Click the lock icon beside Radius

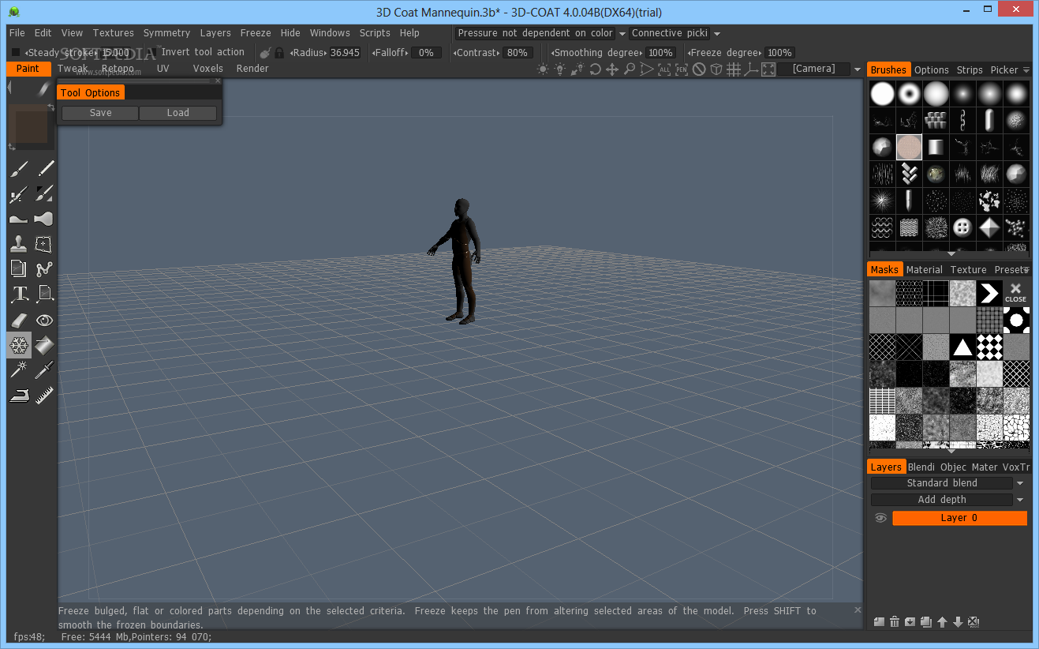pos(279,53)
